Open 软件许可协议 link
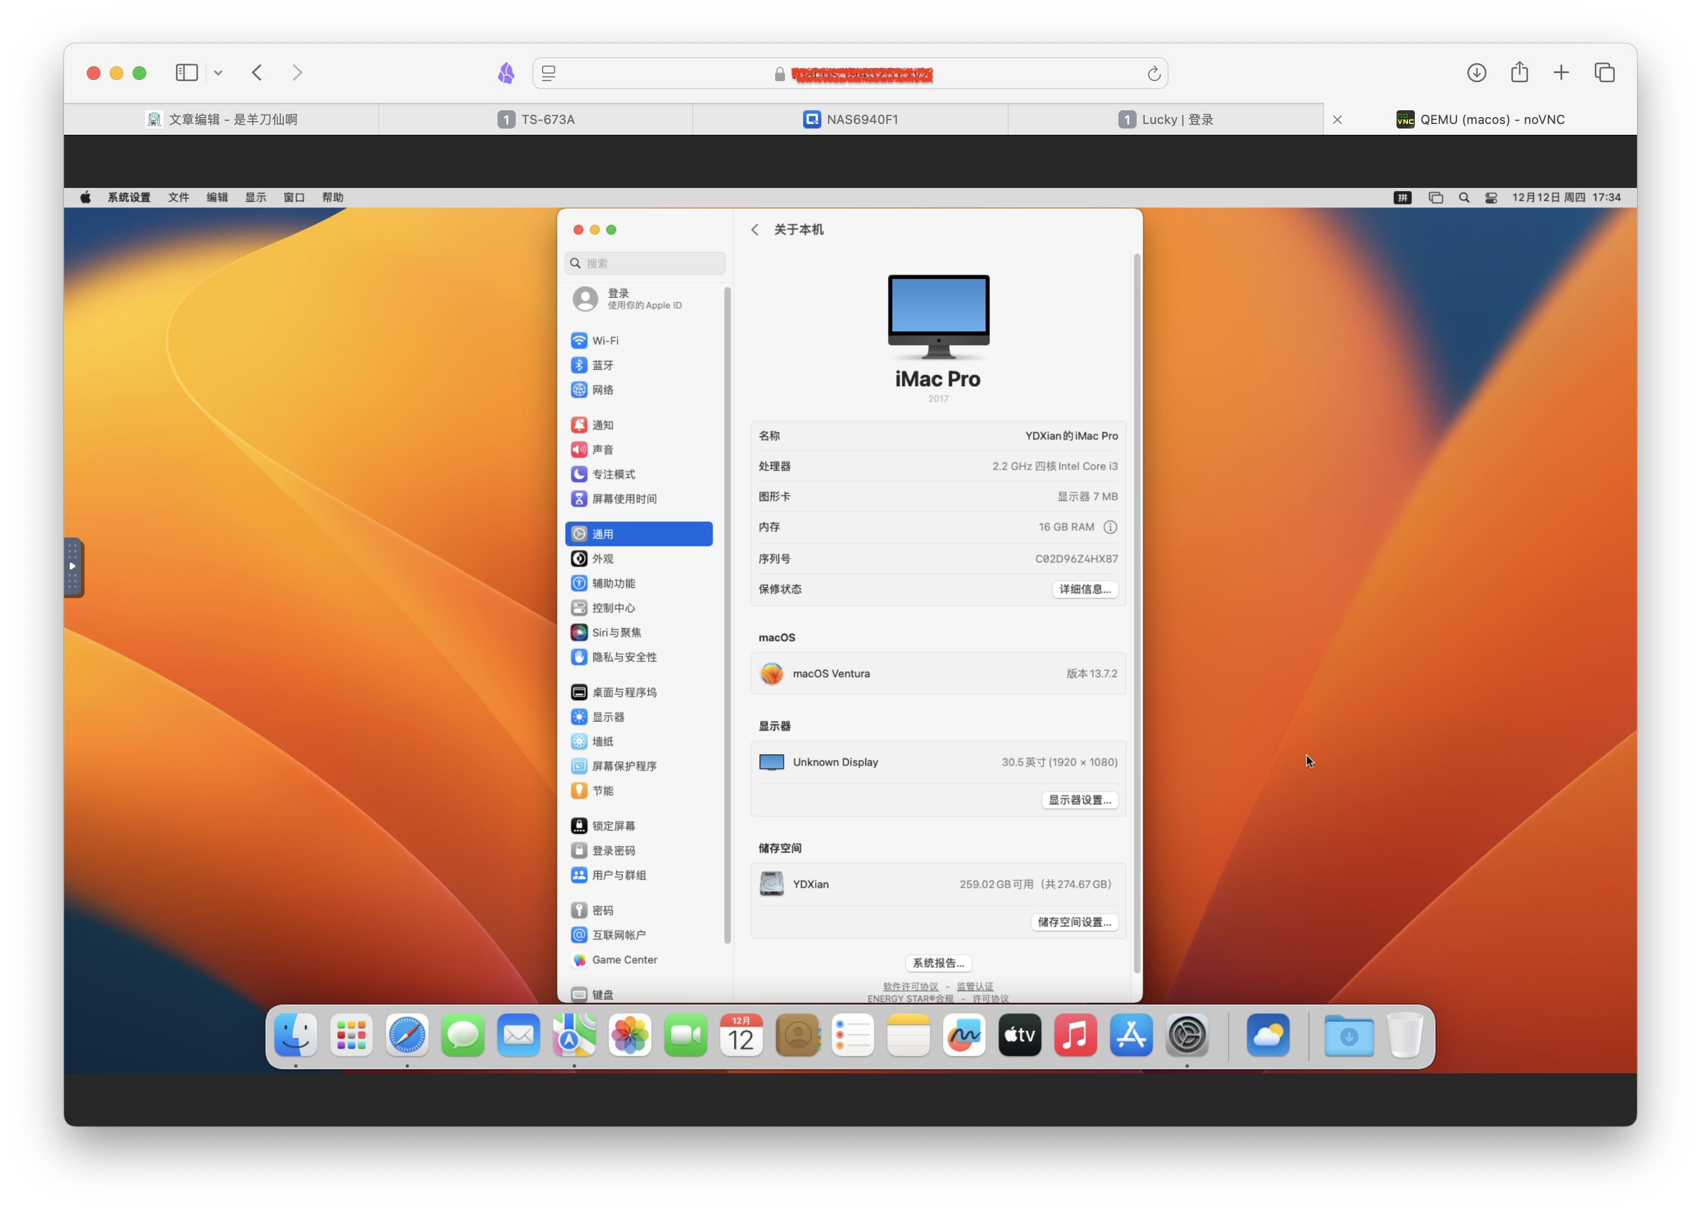 [910, 987]
